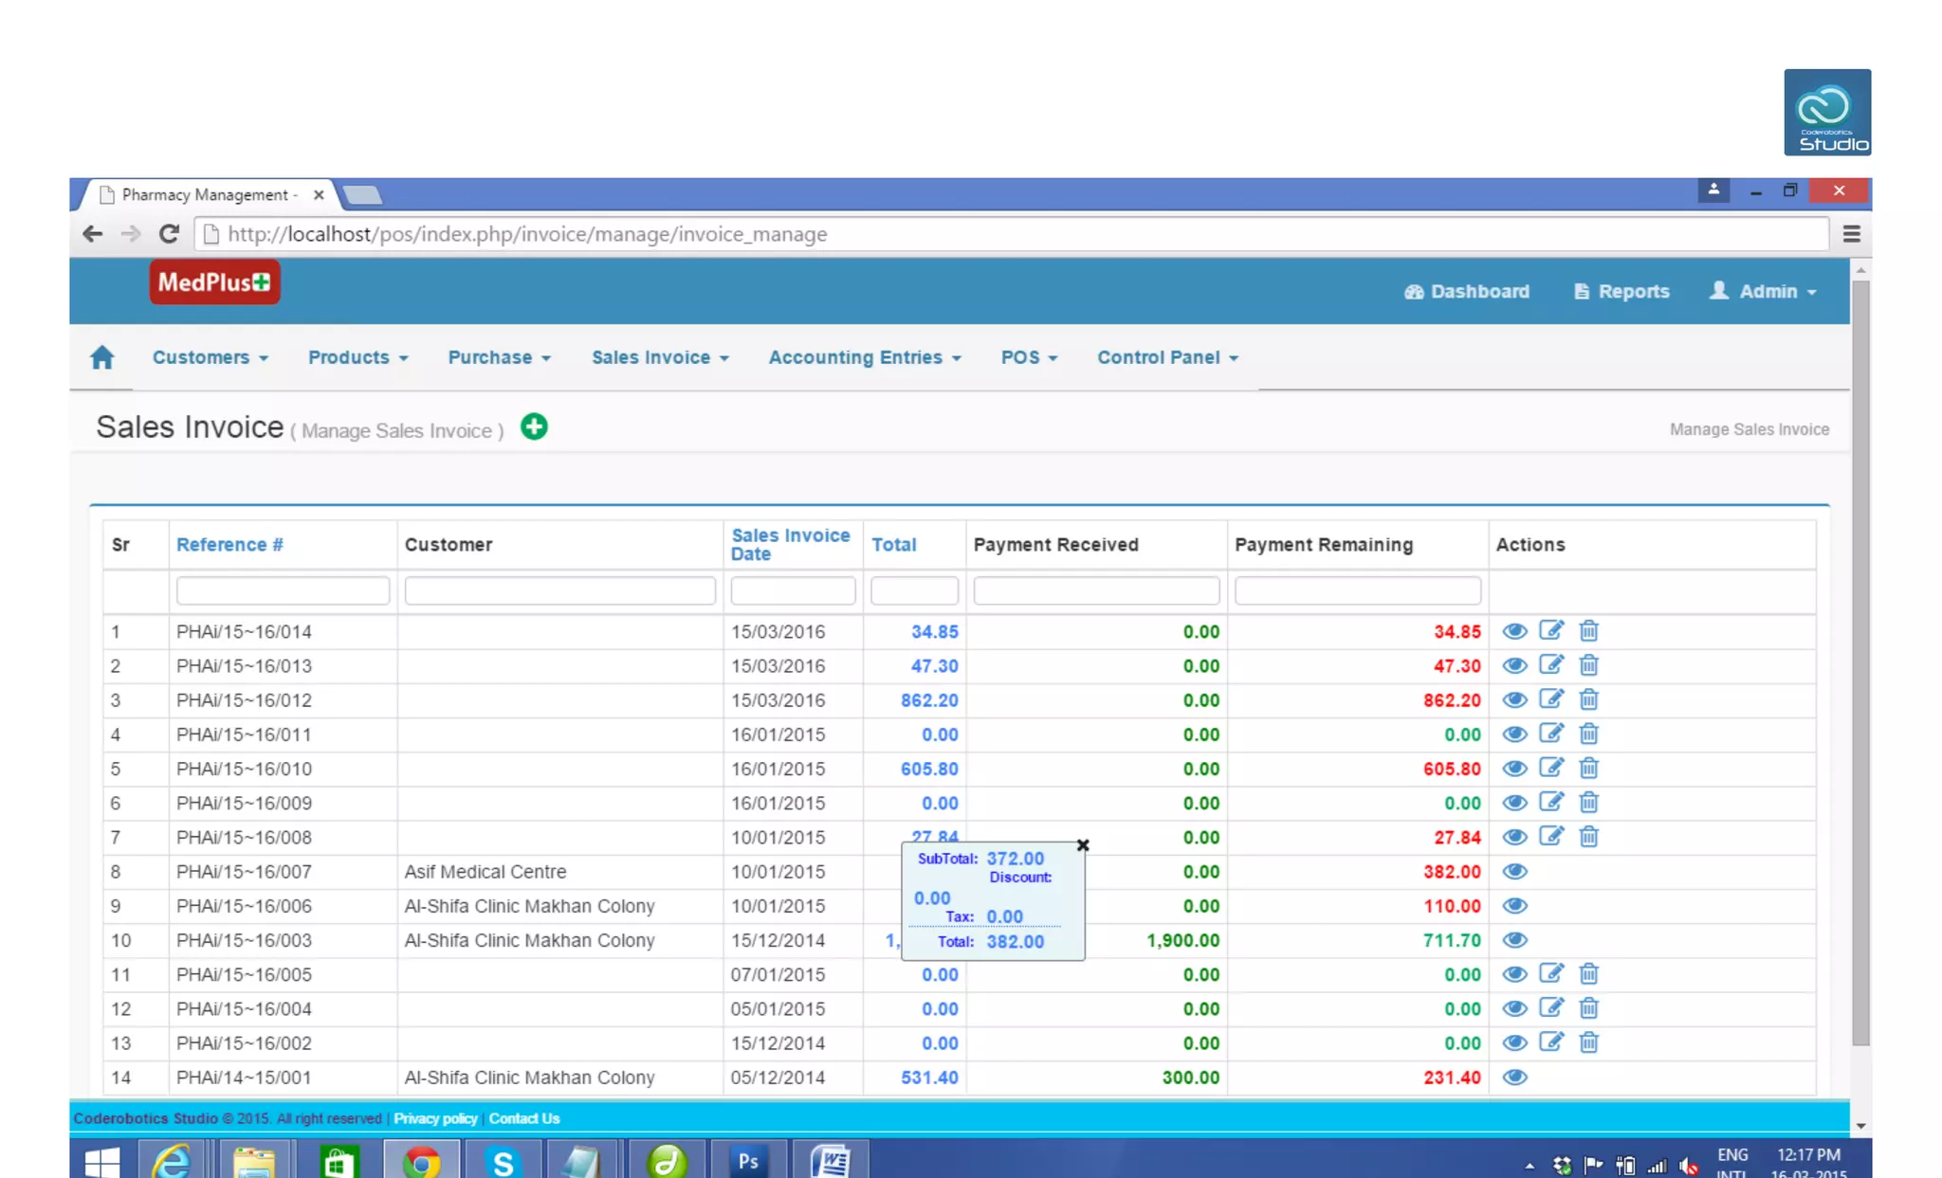Open the Accounting Entries dropdown
Viewport: 1942px width, 1178px height.
(x=864, y=357)
